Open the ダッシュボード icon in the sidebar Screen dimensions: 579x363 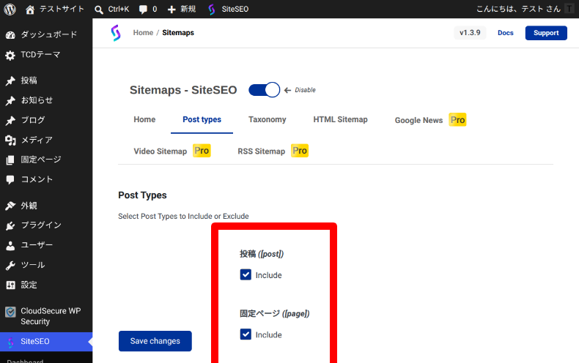(10, 35)
